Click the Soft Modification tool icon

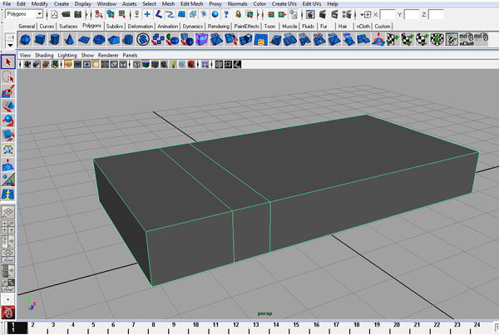(x=8, y=165)
